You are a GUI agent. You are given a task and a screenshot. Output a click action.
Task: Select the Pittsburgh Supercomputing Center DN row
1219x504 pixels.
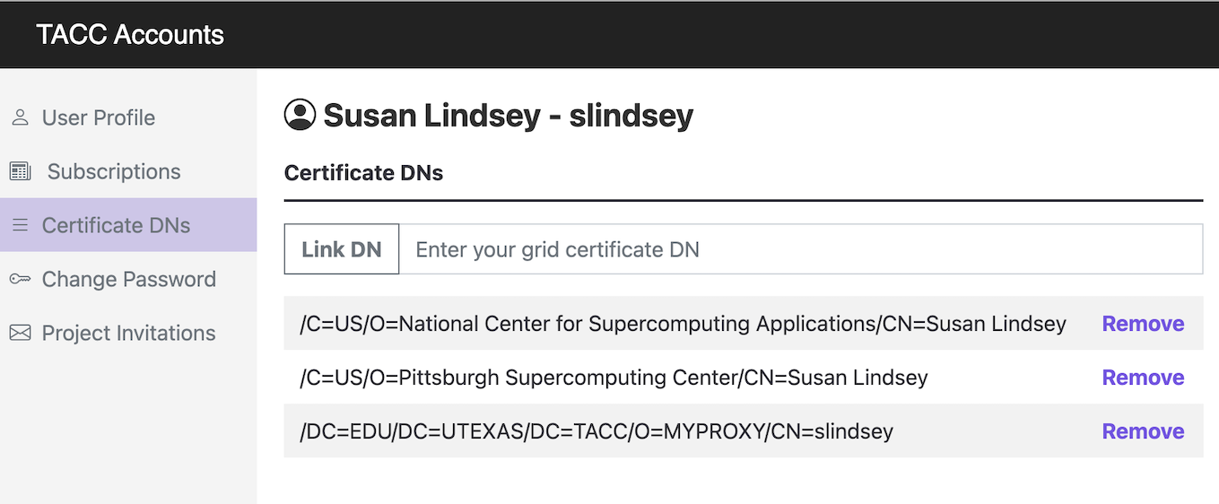[744, 378]
